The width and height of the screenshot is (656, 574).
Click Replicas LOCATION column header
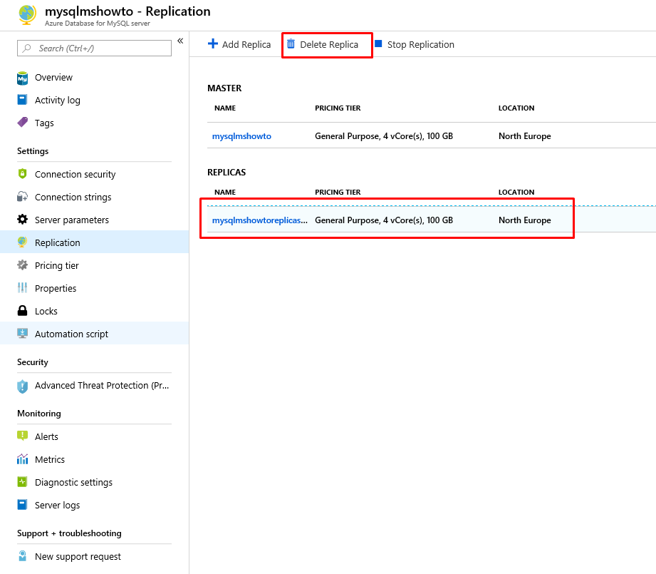[x=516, y=193]
